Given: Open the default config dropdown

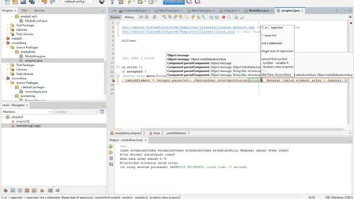Looking at the screenshot, I should (79, 2).
